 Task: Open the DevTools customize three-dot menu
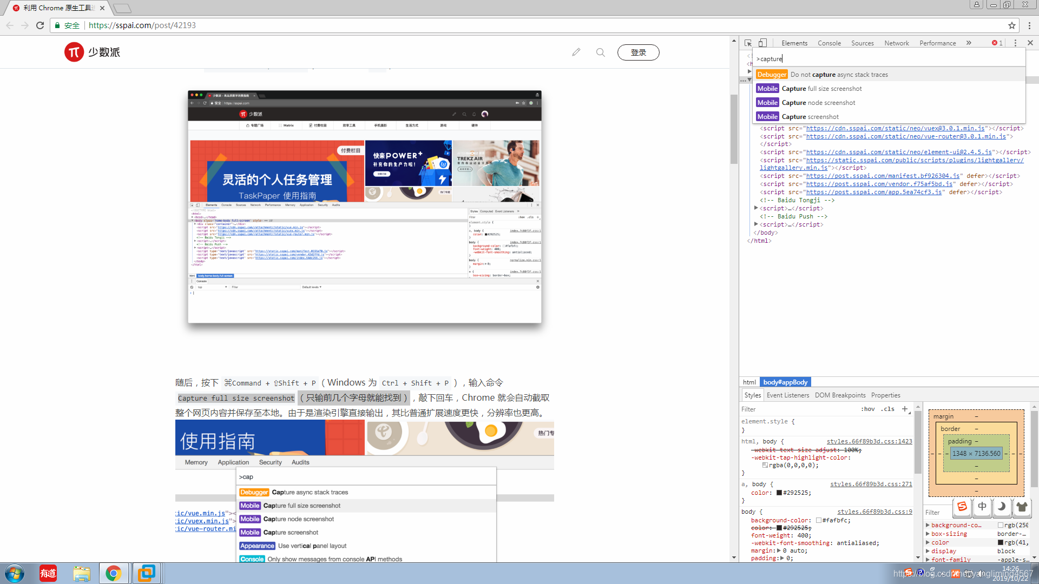click(1015, 43)
